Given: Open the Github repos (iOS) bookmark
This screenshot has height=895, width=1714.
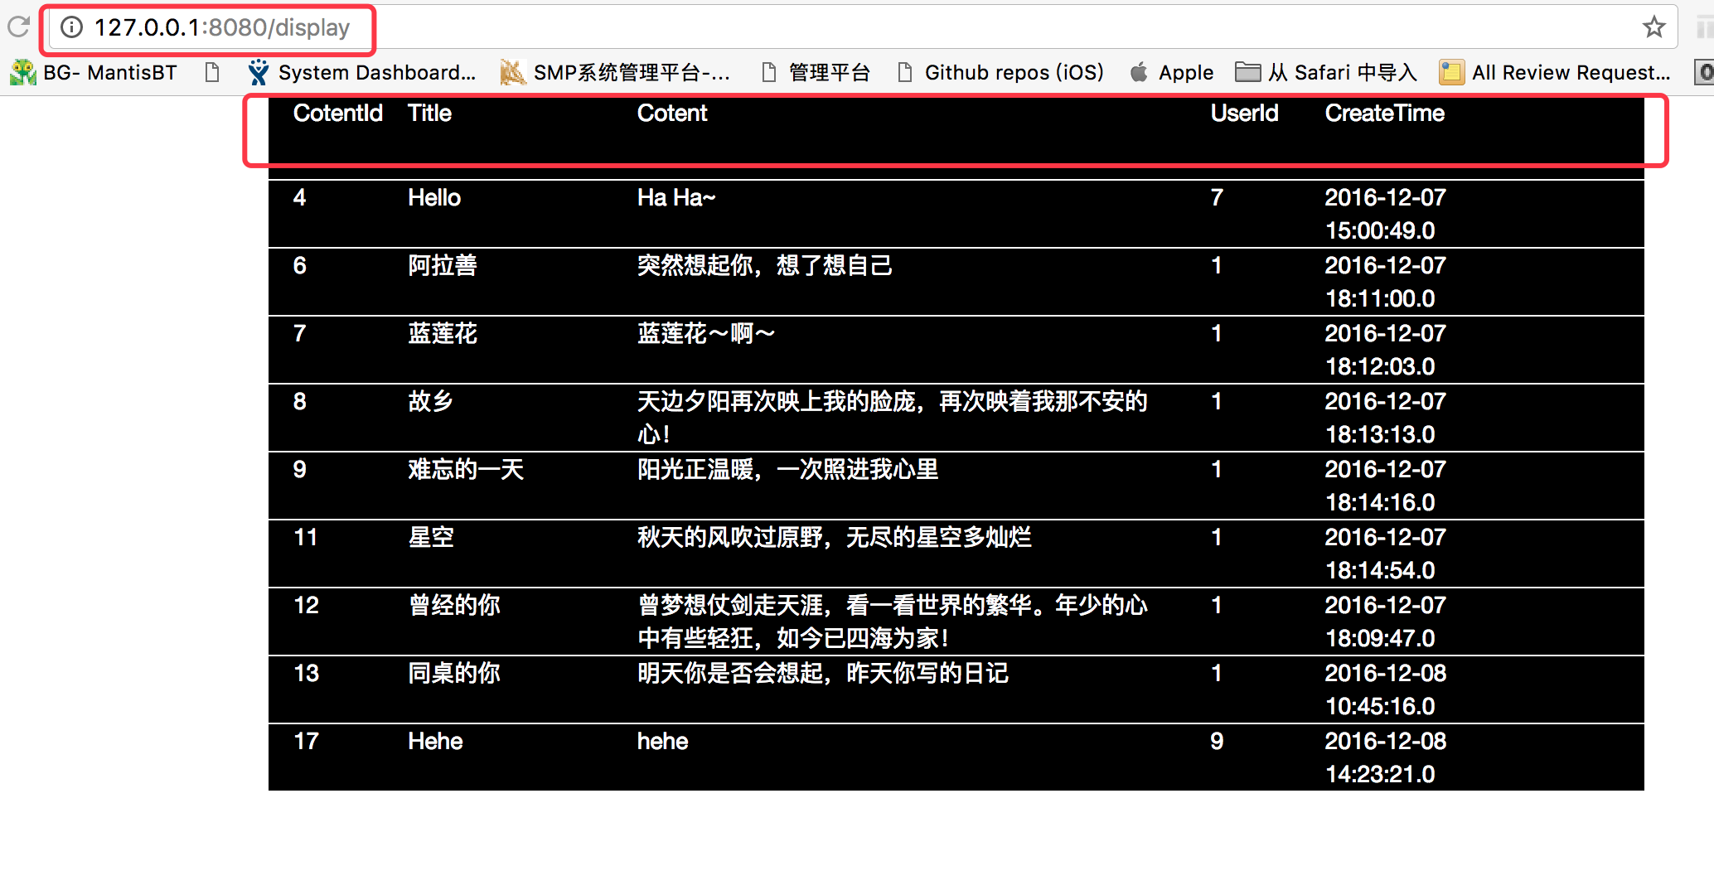Looking at the screenshot, I should (x=1001, y=72).
